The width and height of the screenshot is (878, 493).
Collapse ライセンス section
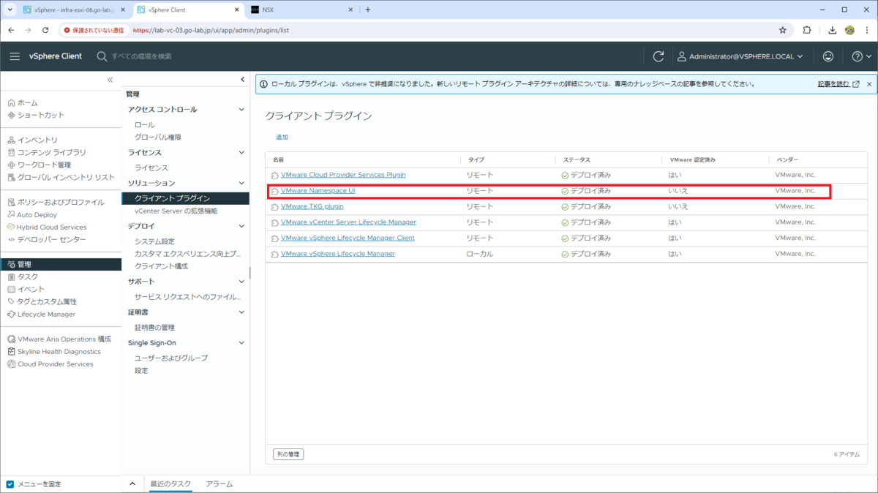242,153
